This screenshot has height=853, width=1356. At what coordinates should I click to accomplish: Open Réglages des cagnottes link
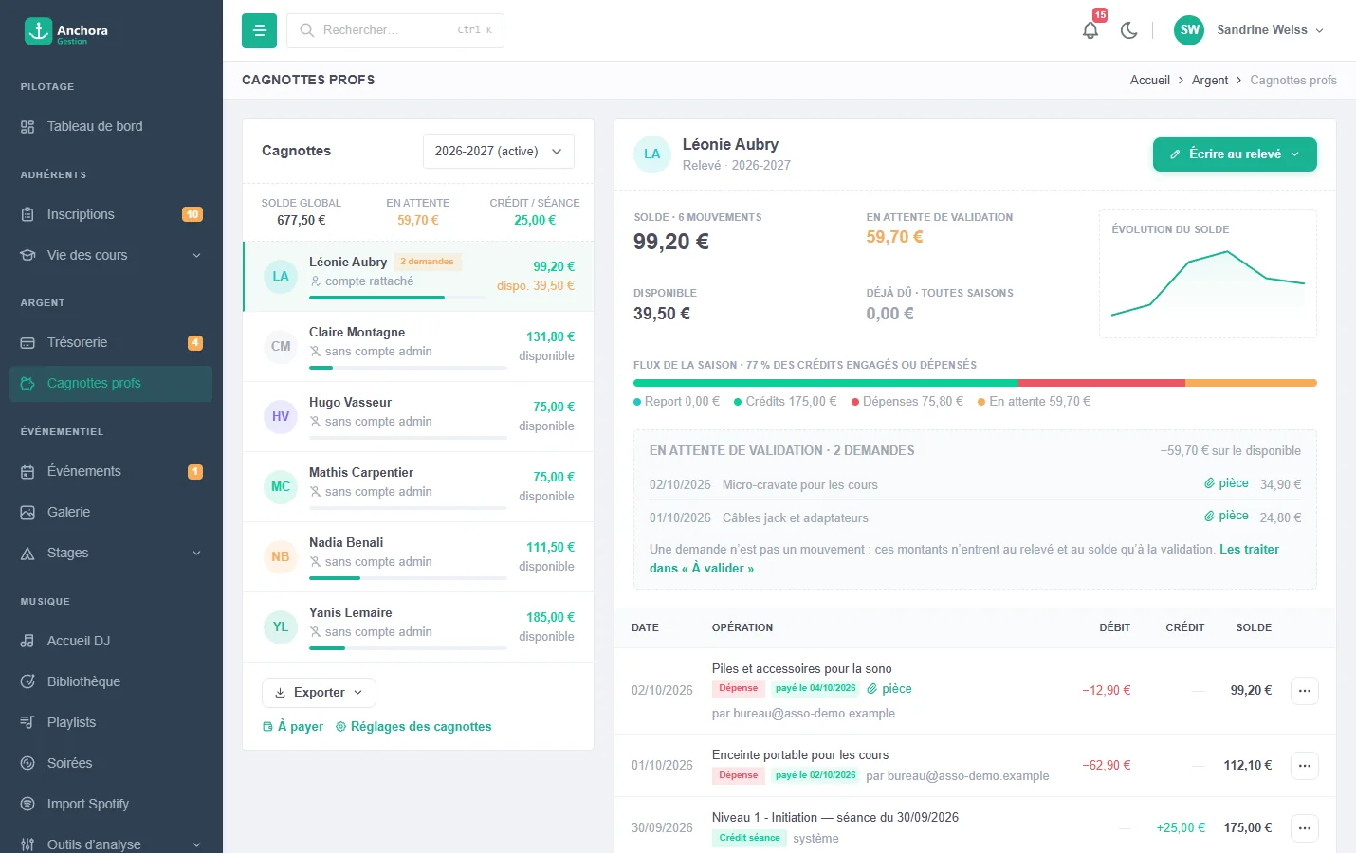pyautogui.click(x=413, y=726)
